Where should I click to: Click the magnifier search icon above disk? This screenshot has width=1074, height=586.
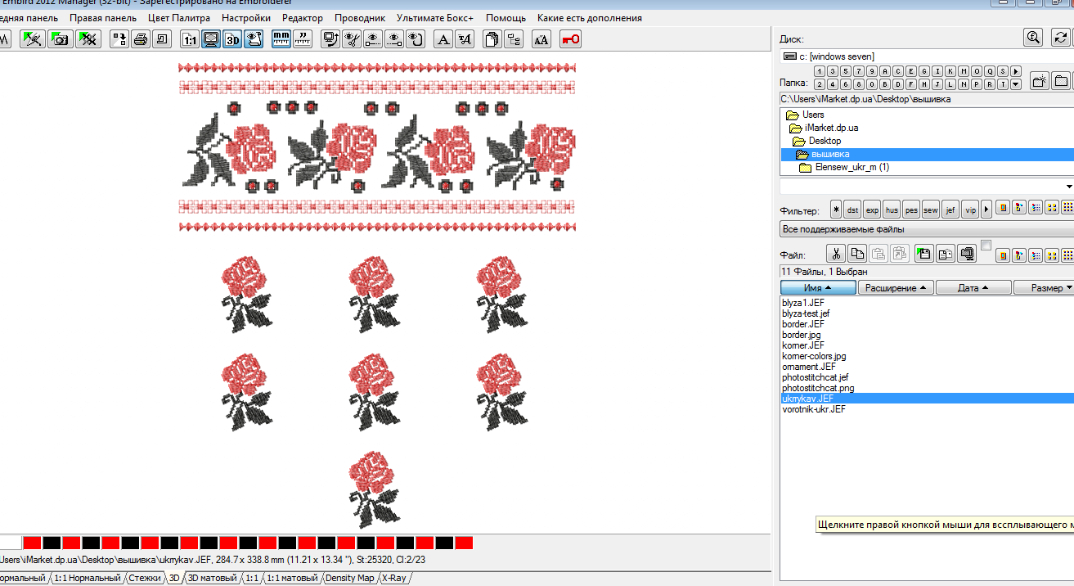coord(1034,37)
